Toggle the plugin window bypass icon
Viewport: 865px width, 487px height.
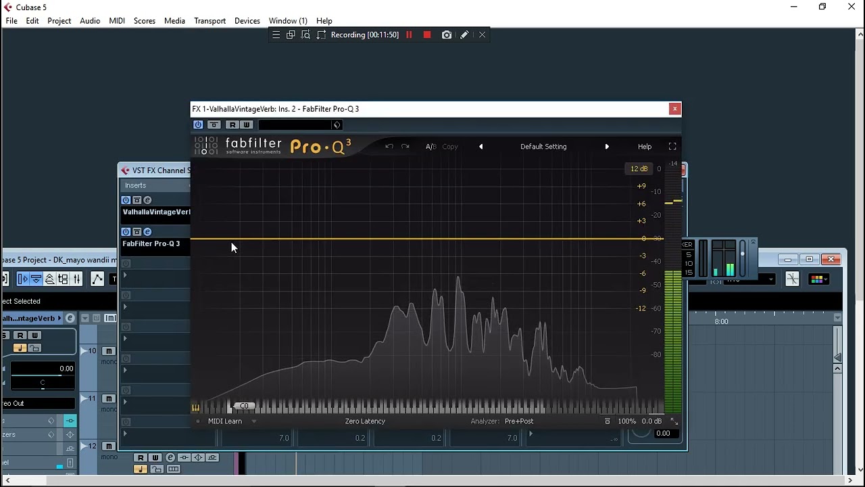[x=214, y=124]
